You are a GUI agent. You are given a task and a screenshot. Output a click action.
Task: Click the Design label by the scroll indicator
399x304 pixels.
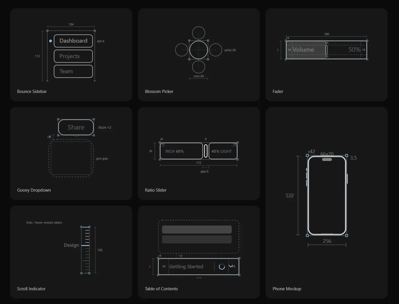(71, 245)
